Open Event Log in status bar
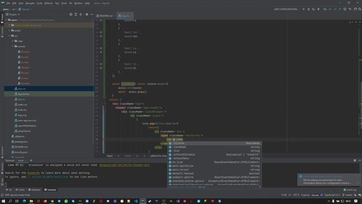Viewport: 362px width, 204px height. pyautogui.click(x=350, y=190)
